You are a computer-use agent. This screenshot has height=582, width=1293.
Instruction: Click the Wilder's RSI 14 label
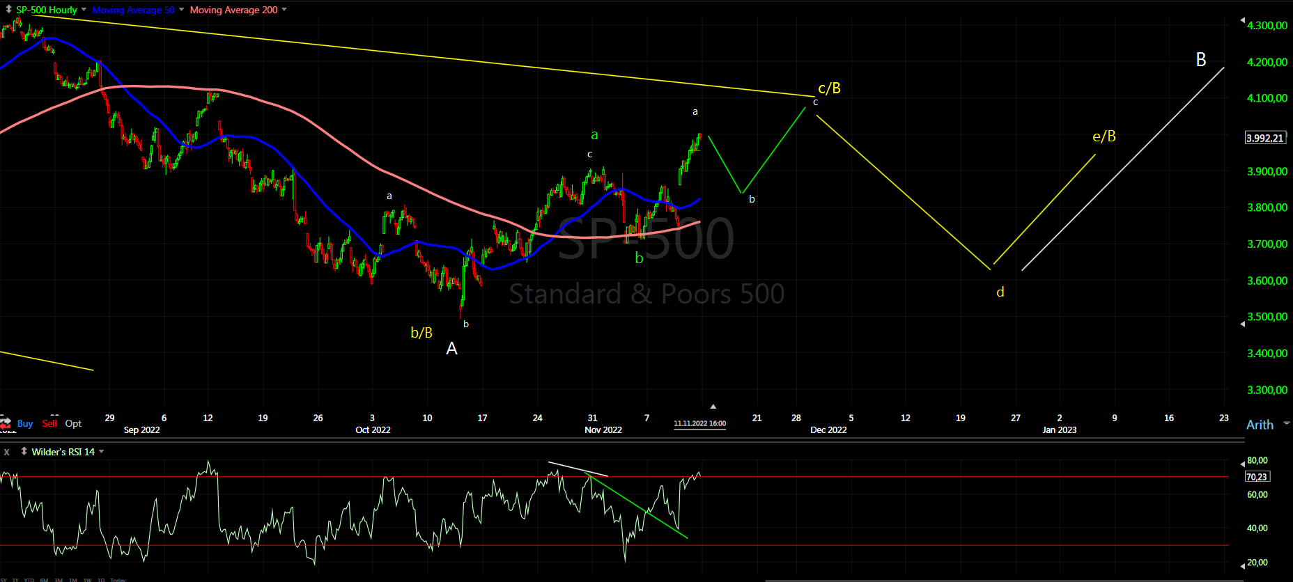pos(63,452)
